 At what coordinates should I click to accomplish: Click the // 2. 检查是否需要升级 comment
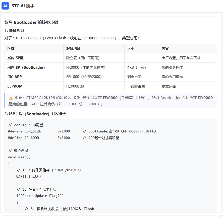pos(37,189)
